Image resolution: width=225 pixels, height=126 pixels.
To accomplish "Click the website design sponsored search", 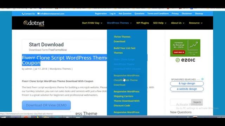I will coord(187,89).
